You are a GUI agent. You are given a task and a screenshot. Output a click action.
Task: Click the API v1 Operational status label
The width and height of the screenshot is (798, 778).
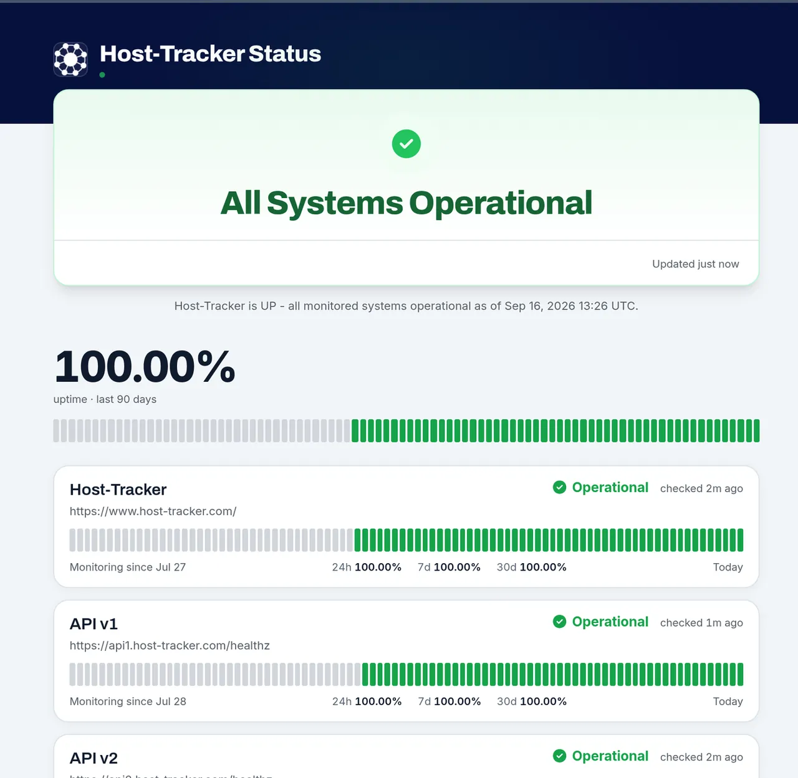point(610,622)
